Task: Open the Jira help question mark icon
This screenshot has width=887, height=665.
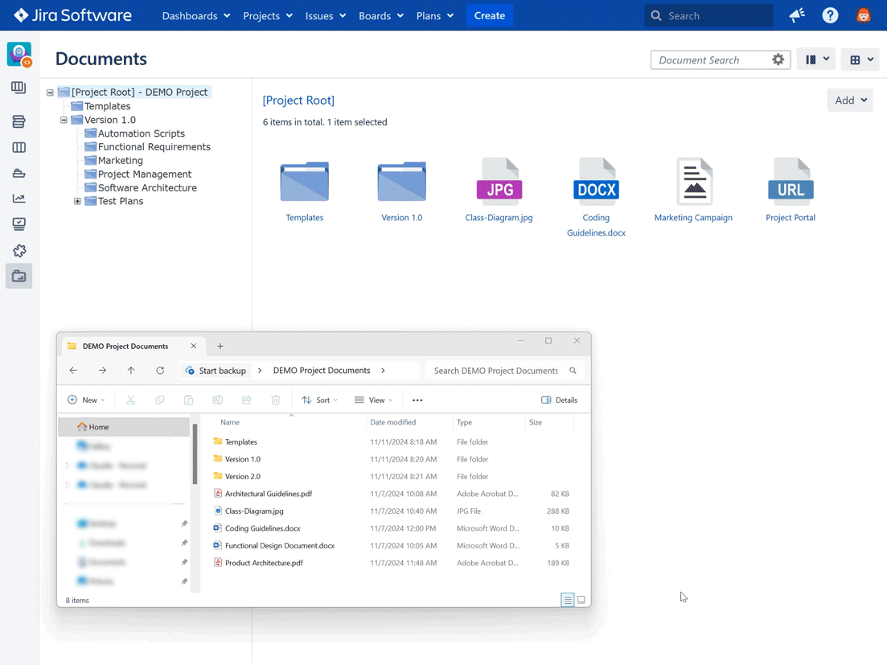Action: (830, 15)
